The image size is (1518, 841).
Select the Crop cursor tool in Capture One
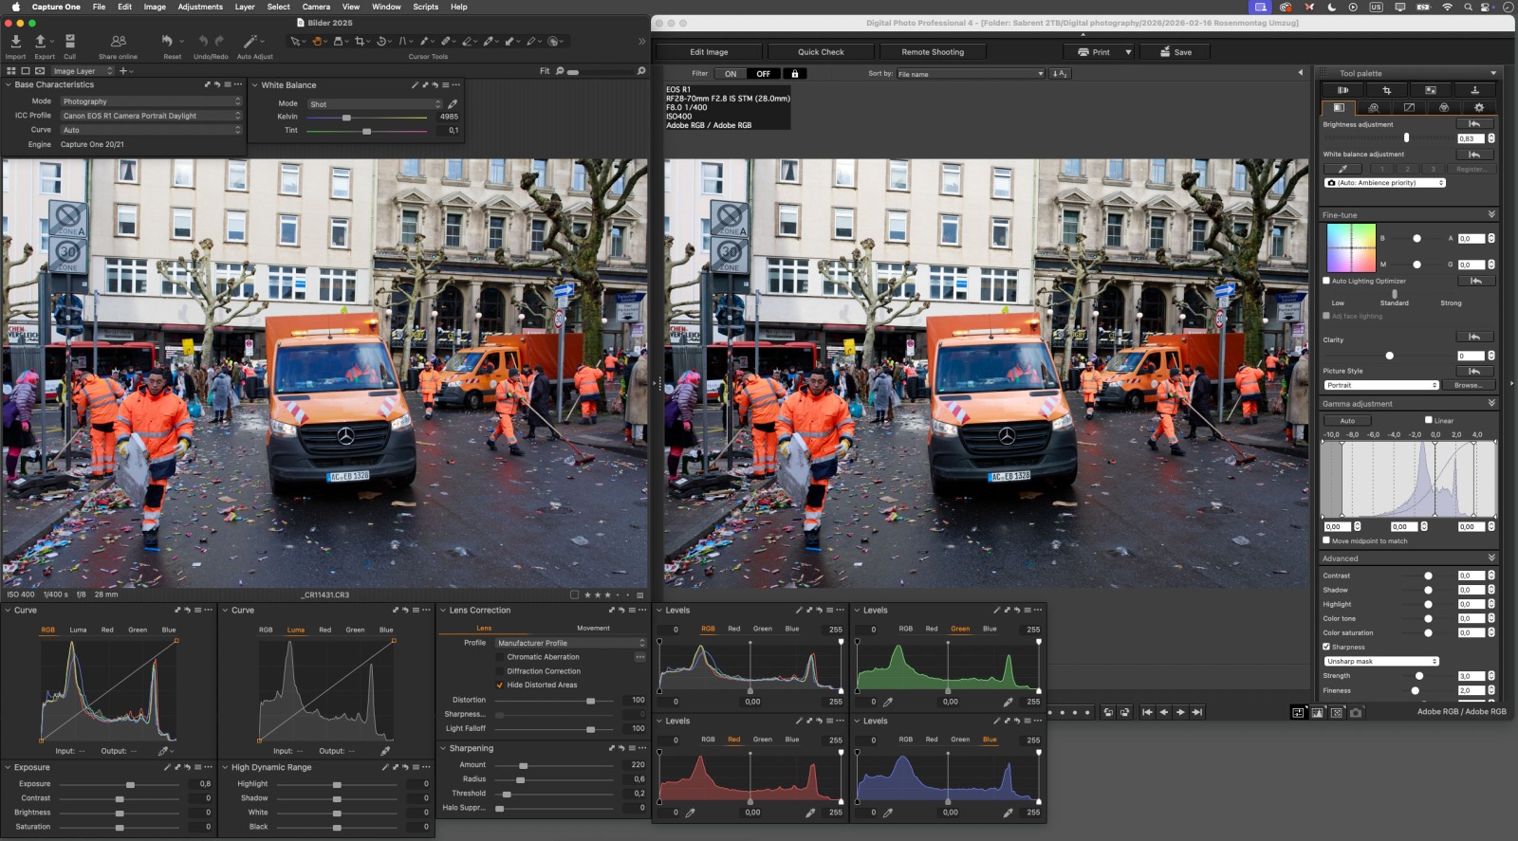click(361, 42)
